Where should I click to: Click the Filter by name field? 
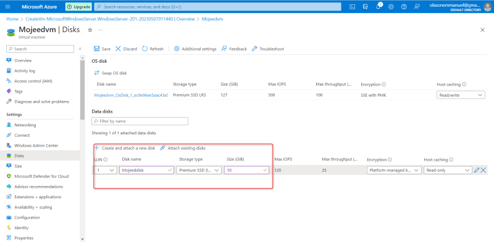[x=140, y=121]
